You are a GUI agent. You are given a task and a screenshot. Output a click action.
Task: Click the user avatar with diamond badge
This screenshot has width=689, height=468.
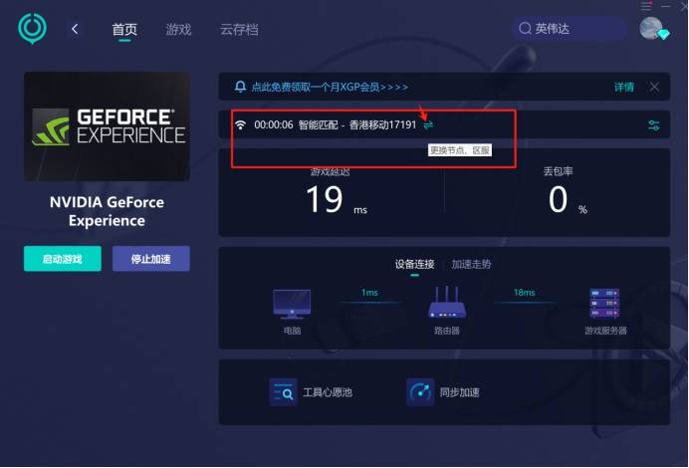(652, 29)
